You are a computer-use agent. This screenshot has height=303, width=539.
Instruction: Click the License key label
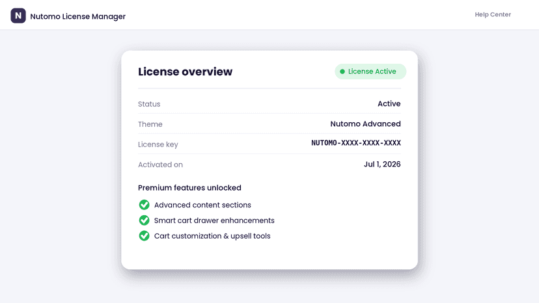click(158, 144)
